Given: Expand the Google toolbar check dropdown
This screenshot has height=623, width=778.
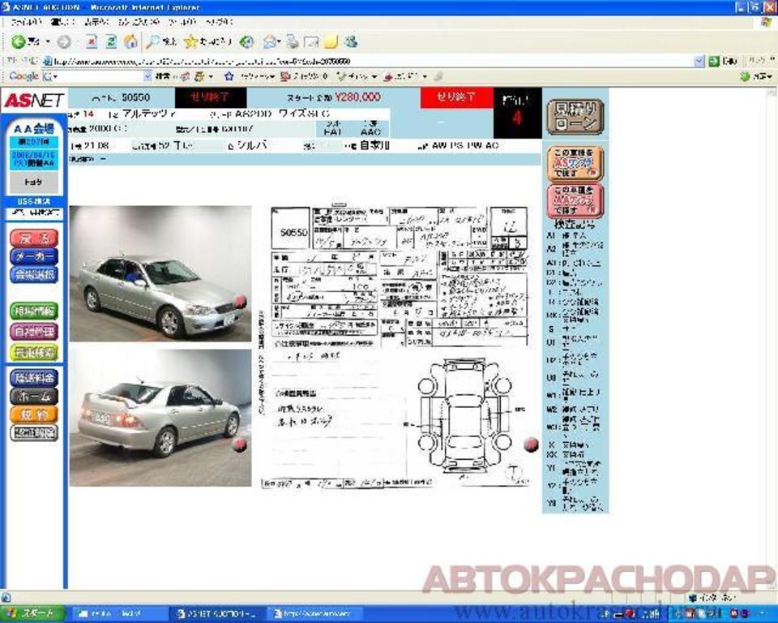Looking at the screenshot, I should [374, 76].
